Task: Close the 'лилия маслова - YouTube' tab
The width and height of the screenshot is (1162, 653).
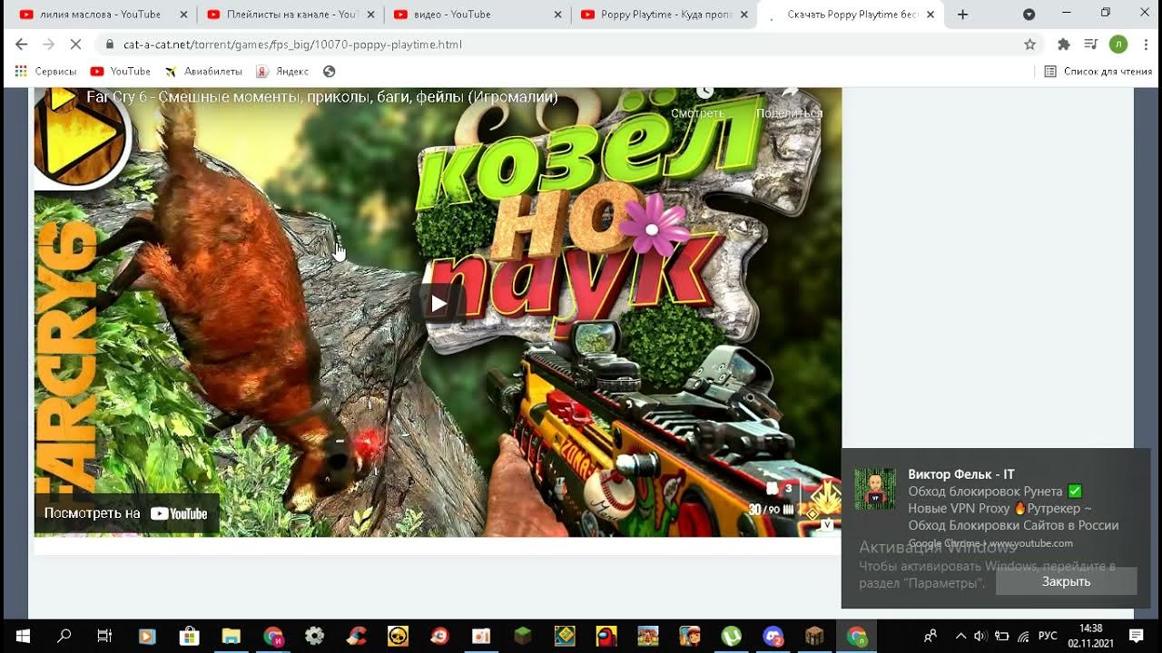Action: pyautogui.click(x=182, y=15)
